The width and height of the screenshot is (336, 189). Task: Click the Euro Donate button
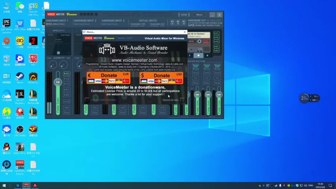108,78
